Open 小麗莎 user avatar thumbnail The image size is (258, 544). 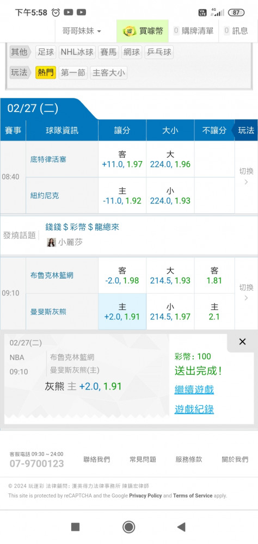coord(51,242)
